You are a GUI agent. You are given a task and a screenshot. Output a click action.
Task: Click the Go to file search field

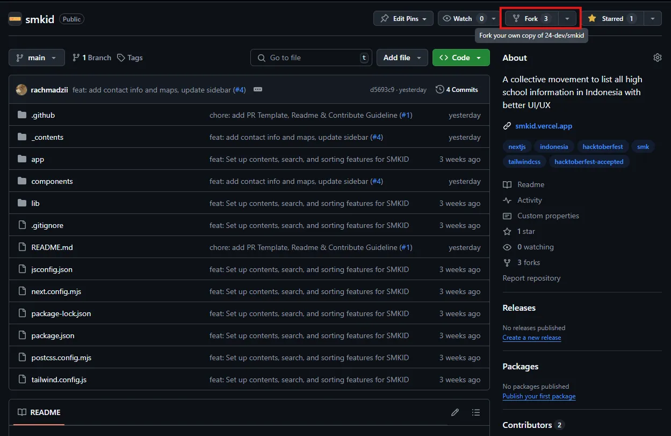[x=311, y=58]
